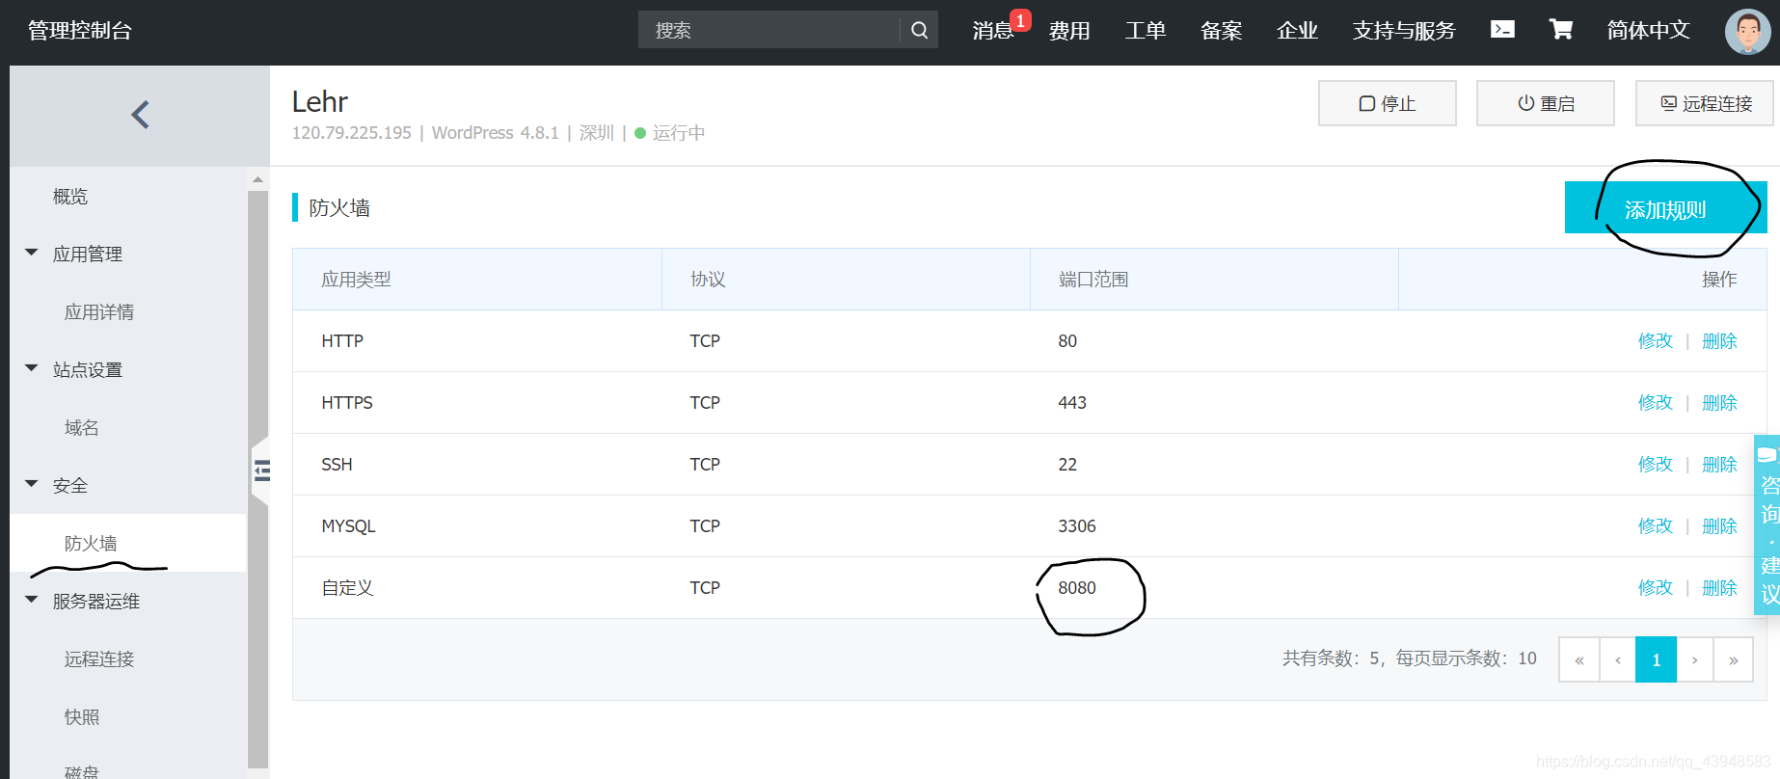This screenshot has width=1780, height=779.
Task: Click the back arrow icon in sidebar
Action: 141,115
